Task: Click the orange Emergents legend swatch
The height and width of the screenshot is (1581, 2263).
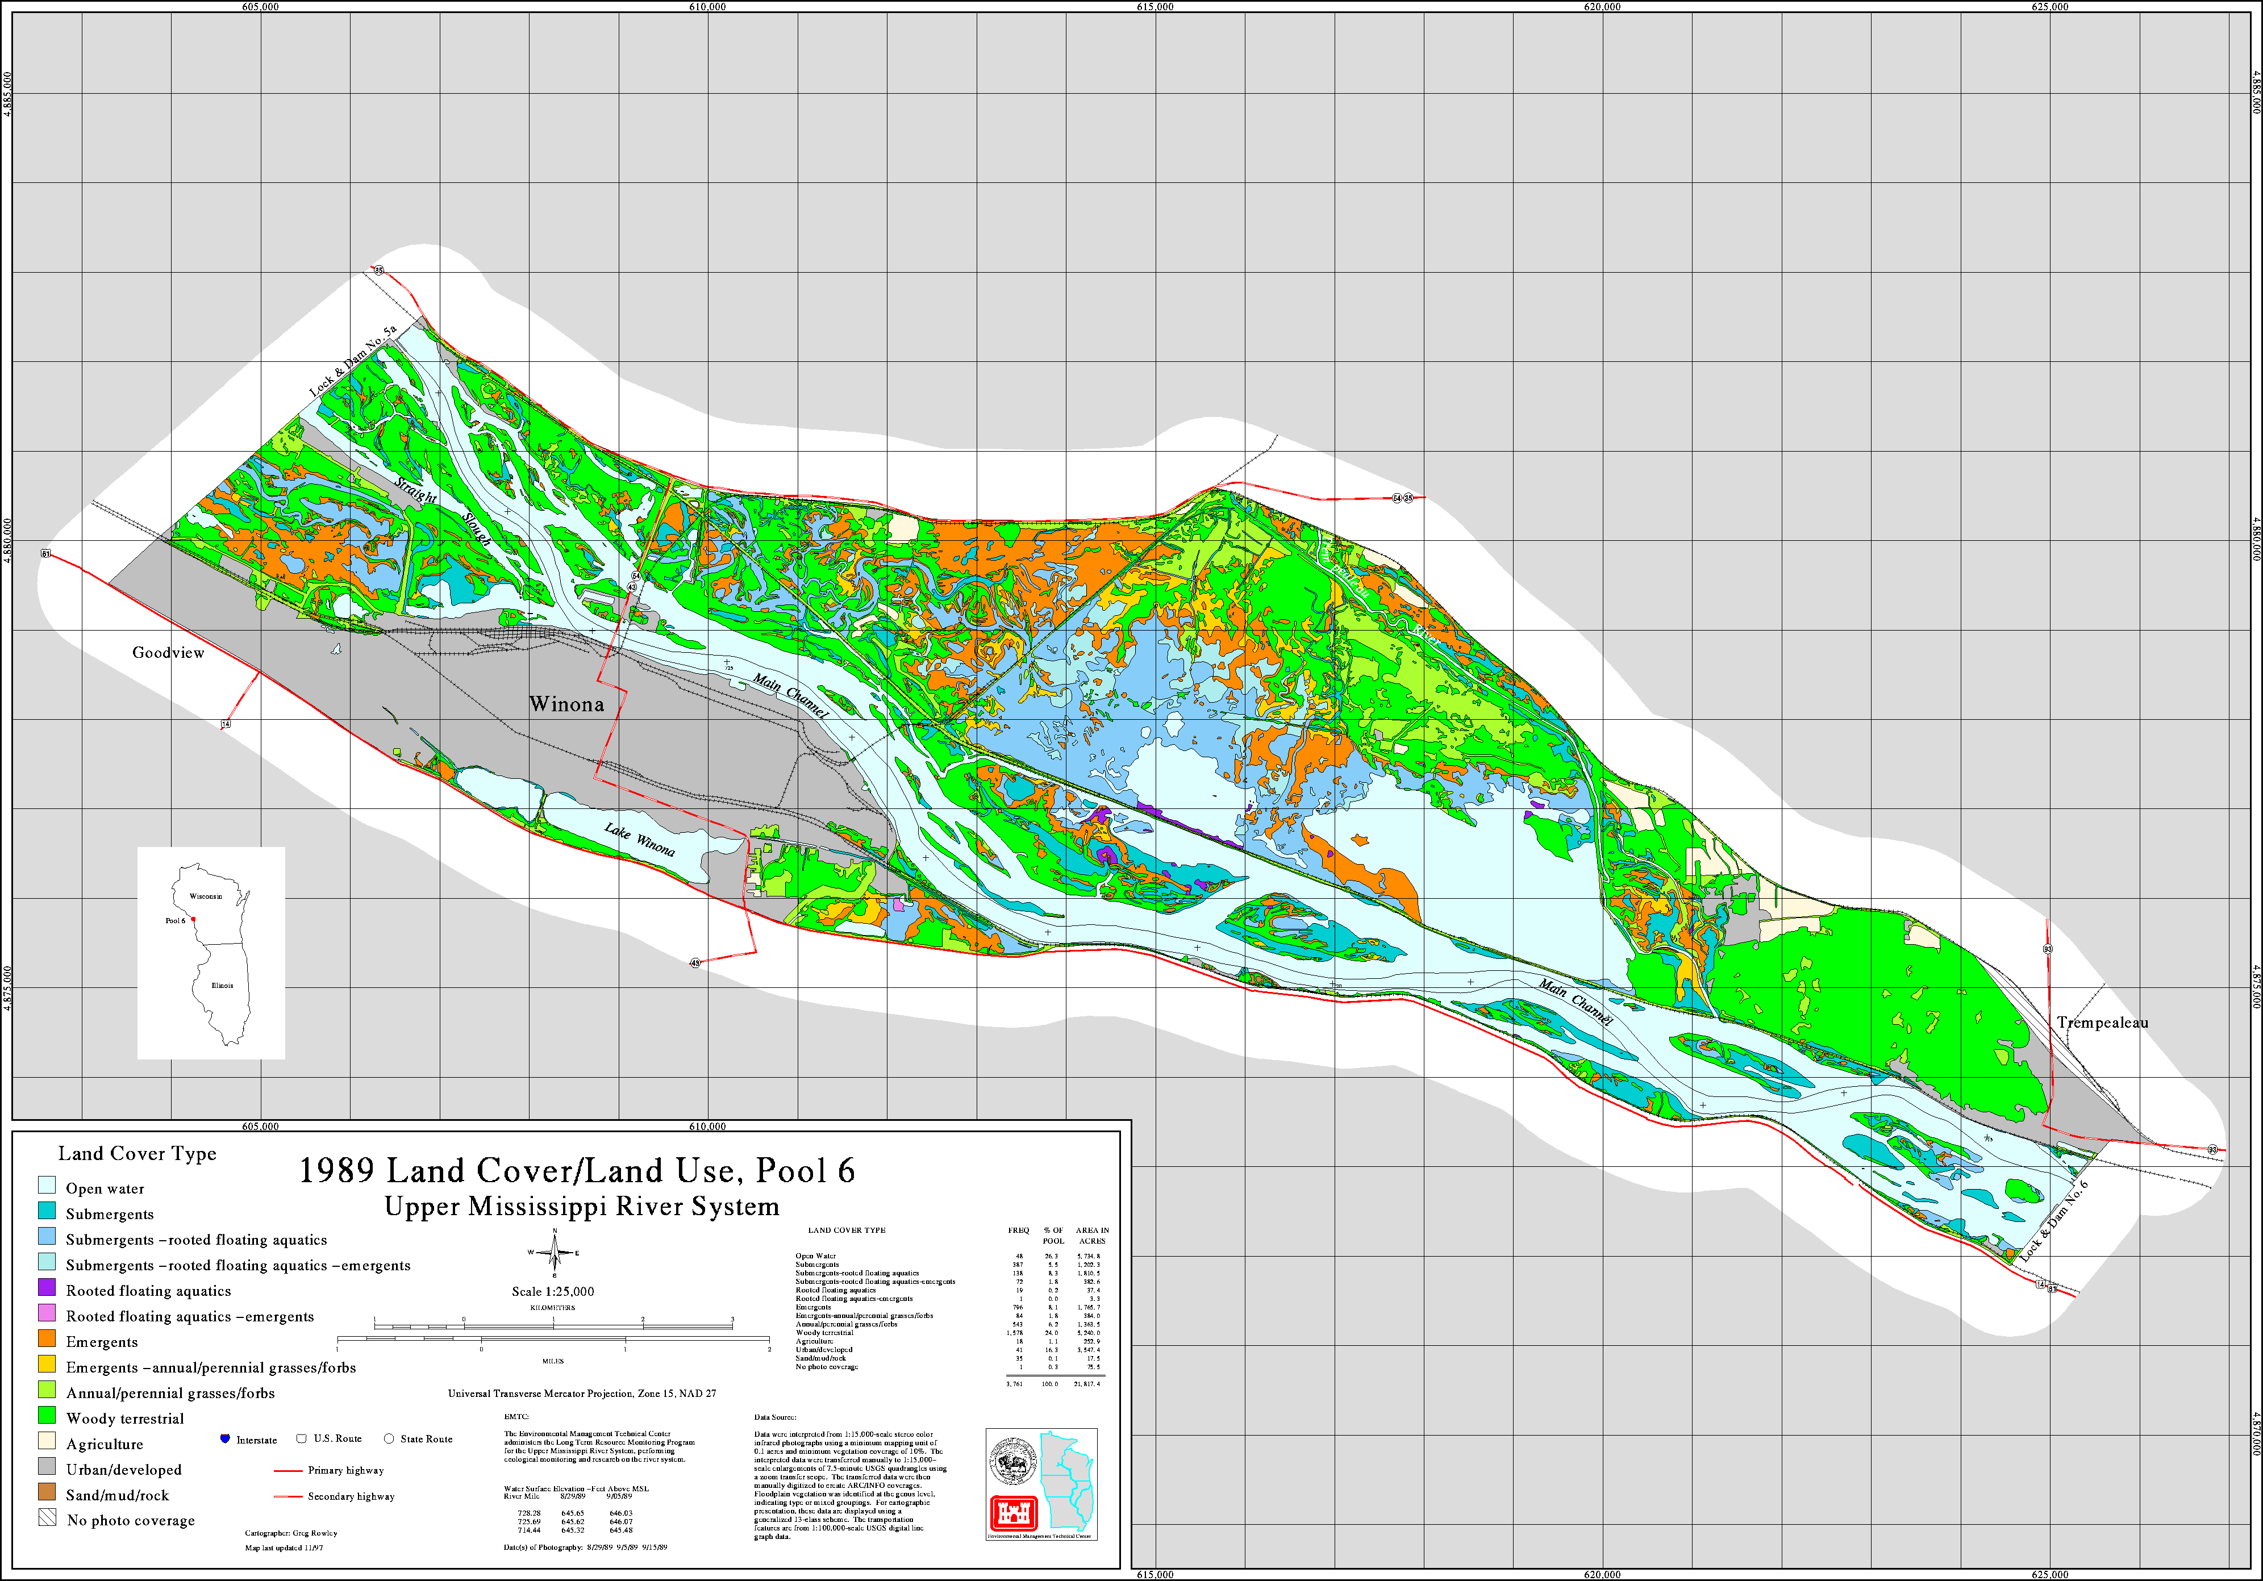Action: (x=47, y=1340)
